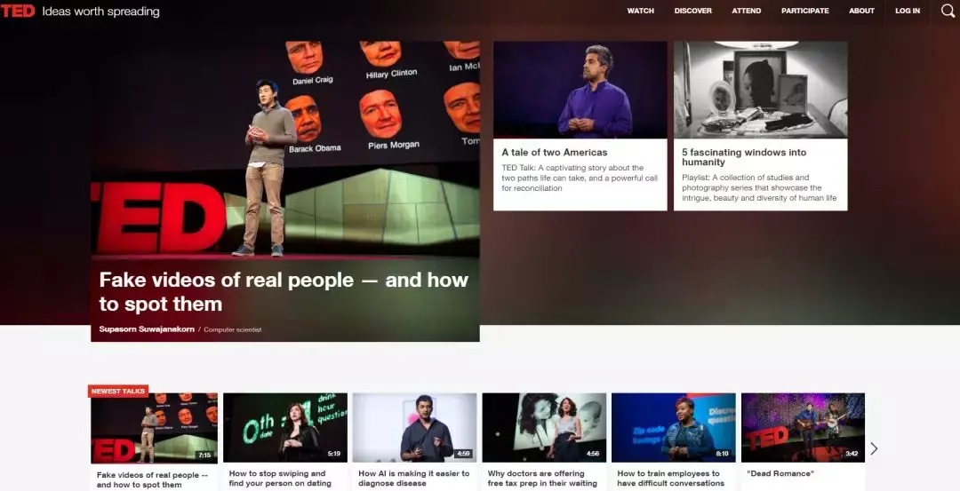960x491 pixels.
Task: Play the featured talk hero image
Action: pyautogui.click(x=285, y=148)
